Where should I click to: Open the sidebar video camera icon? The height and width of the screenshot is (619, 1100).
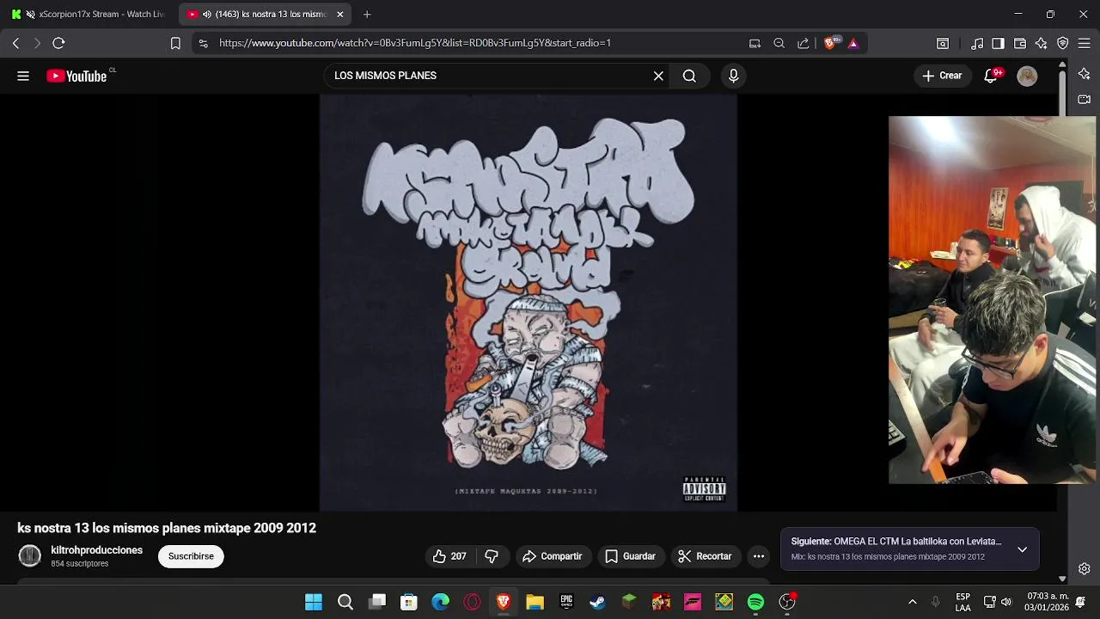point(1085,99)
